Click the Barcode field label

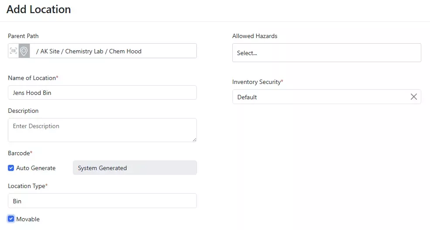19,153
